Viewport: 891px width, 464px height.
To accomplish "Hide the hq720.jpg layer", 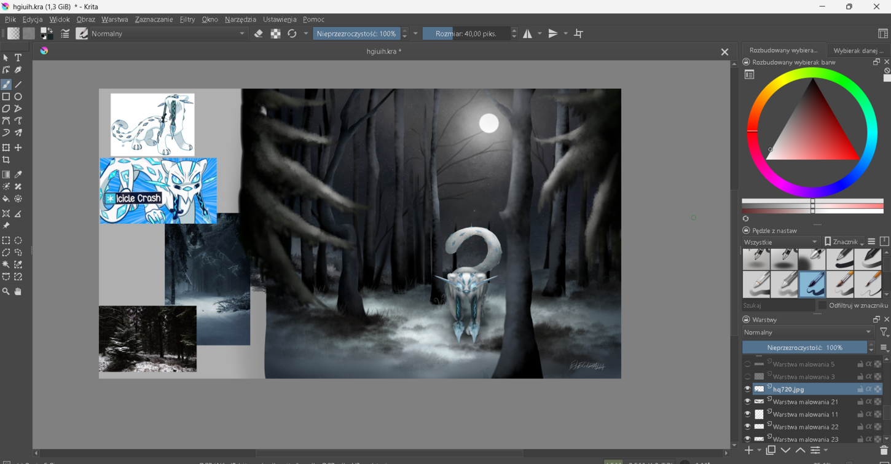I will click(747, 389).
